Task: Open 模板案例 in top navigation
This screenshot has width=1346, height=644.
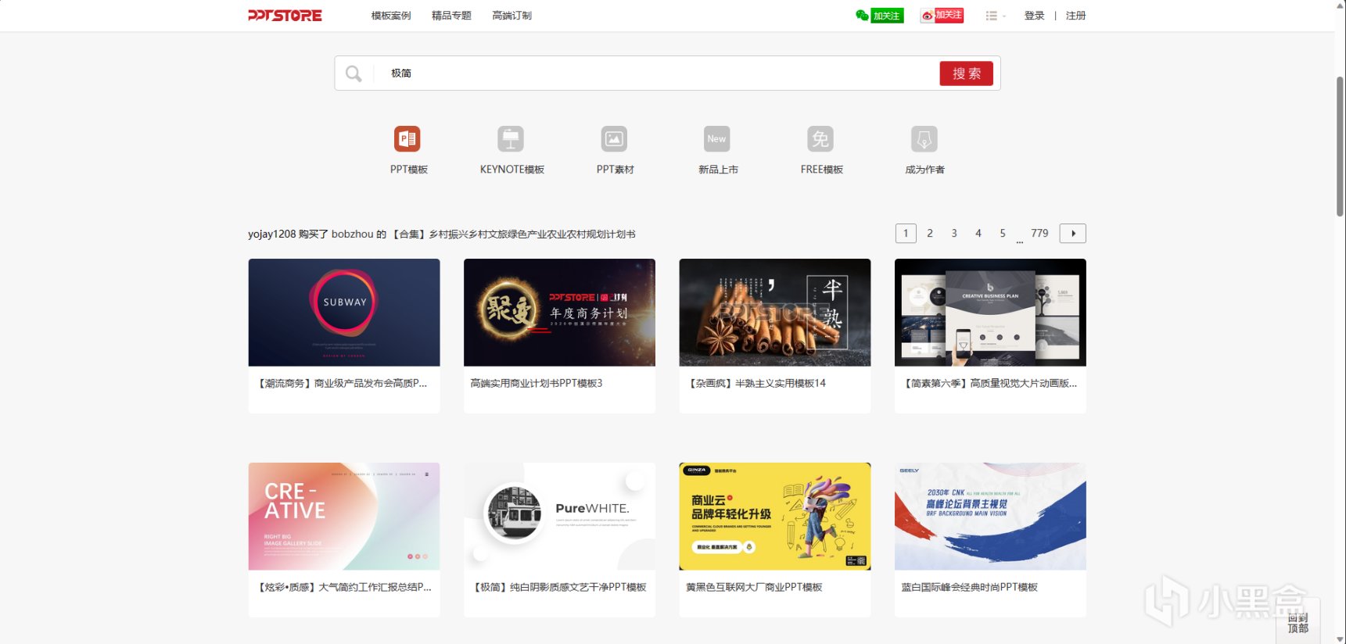Action: (x=391, y=16)
